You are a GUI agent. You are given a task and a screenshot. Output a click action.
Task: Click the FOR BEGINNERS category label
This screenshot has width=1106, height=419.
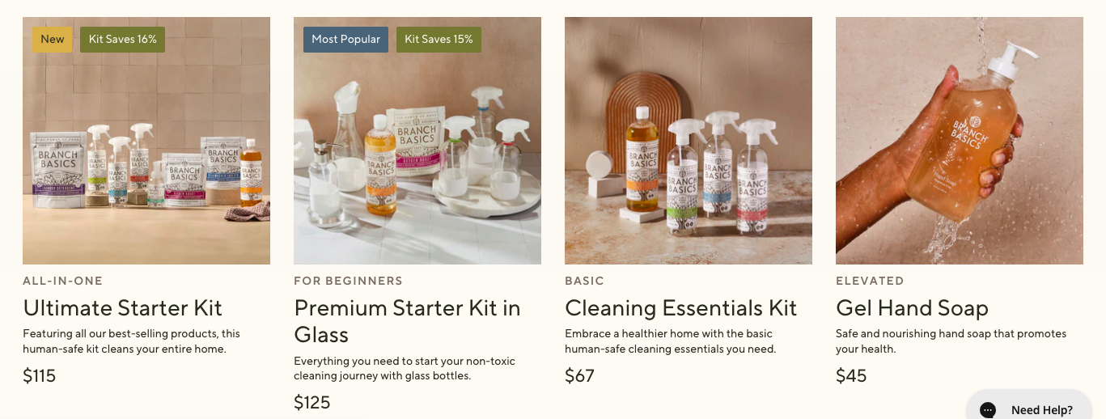[348, 281]
